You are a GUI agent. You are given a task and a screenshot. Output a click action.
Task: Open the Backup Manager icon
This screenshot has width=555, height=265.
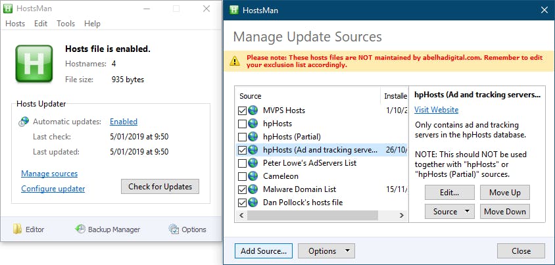point(80,229)
